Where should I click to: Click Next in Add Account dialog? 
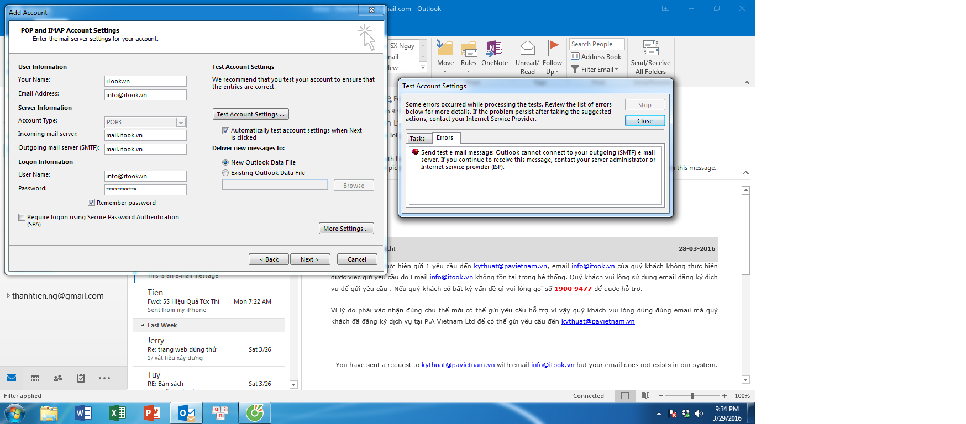coord(310,259)
